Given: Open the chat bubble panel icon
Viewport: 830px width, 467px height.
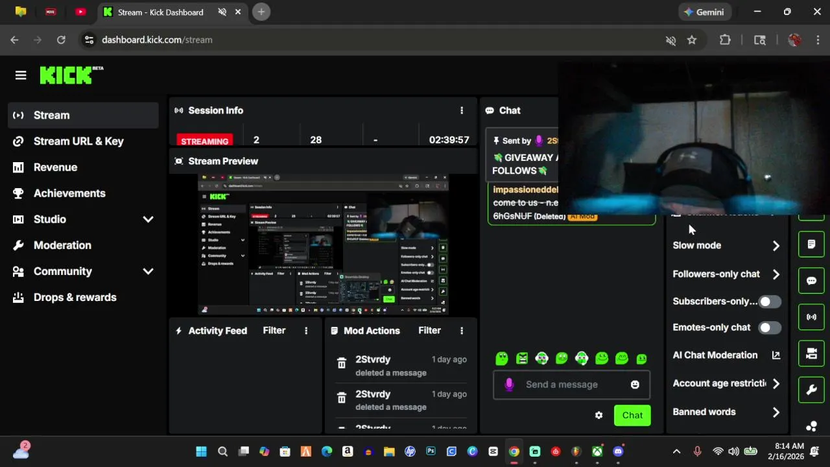Looking at the screenshot, I should (x=811, y=281).
